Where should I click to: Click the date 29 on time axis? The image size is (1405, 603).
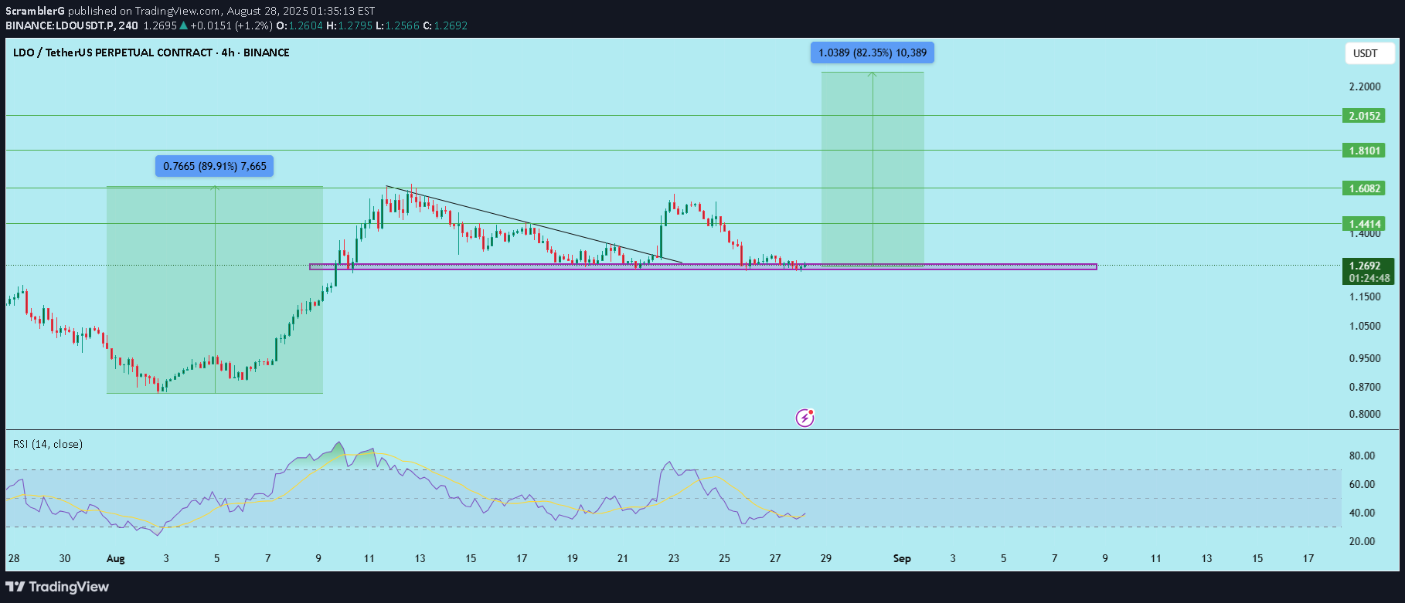click(x=826, y=558)
